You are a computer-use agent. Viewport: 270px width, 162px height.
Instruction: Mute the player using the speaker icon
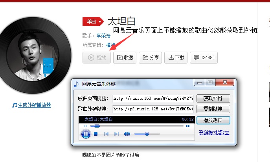[127, 134]
